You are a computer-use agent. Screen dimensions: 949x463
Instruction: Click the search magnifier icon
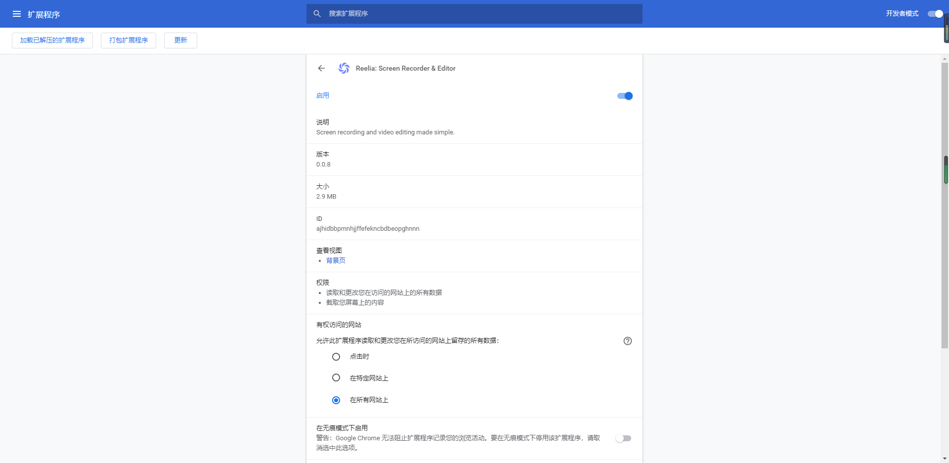pyautogui.click(x=317, y=13)
